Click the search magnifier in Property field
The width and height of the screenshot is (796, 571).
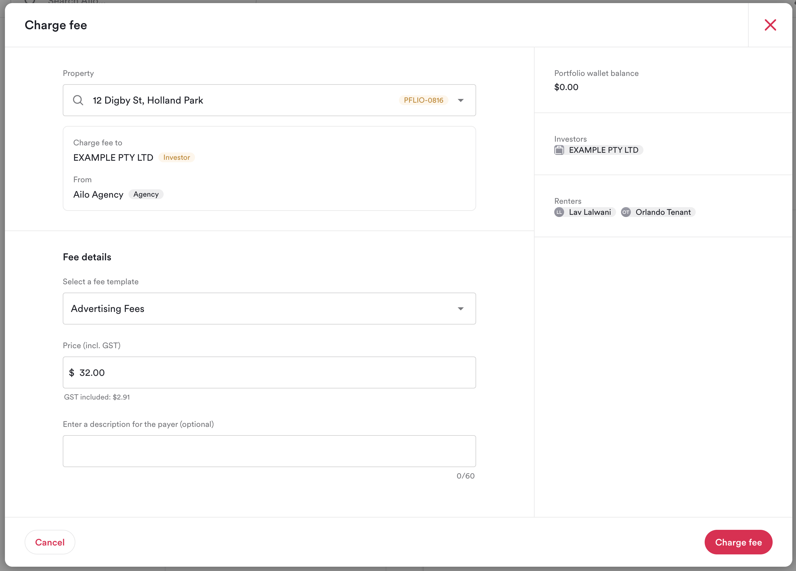(x=78, y=100)
